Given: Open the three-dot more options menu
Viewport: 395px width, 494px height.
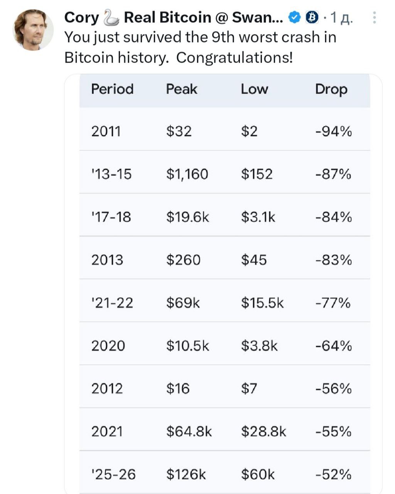Looking at the screenshot, I should click(374, 18).
